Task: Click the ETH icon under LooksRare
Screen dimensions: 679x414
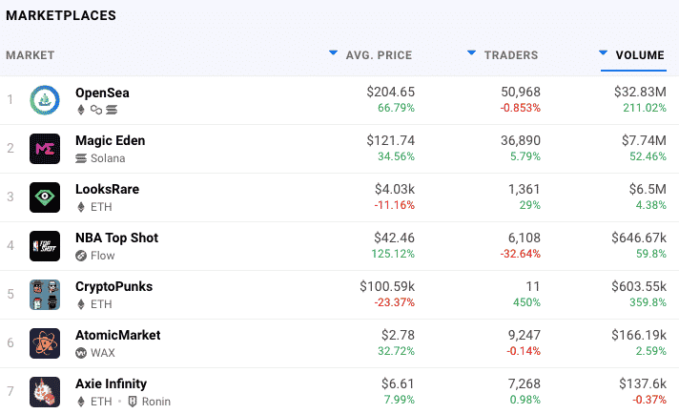Action: [x=80, y=207]
